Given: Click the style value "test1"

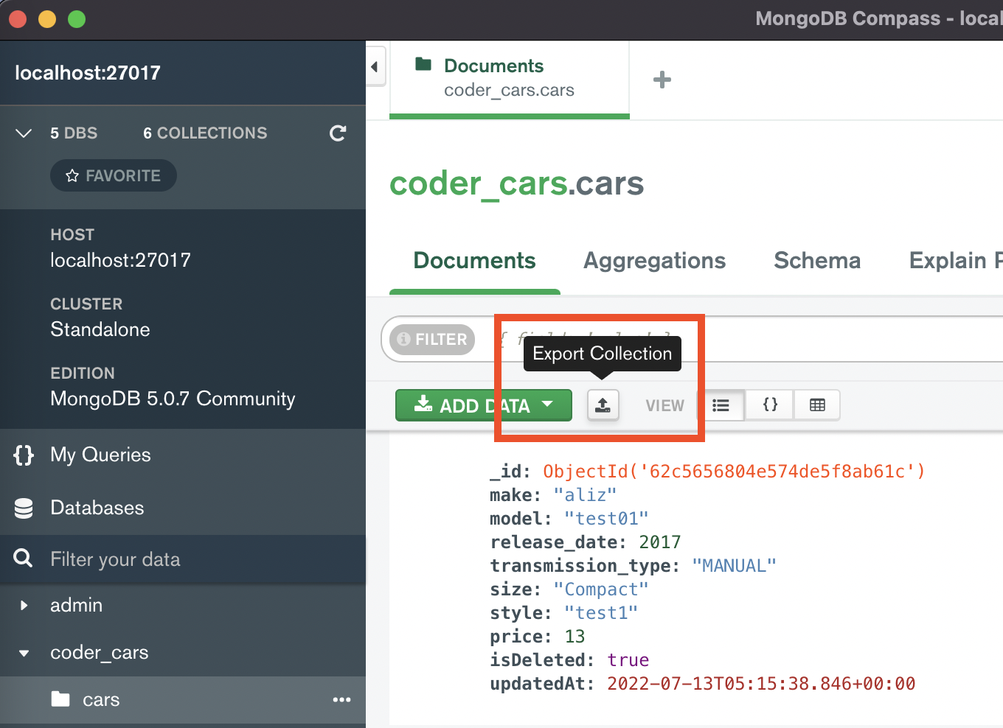Looking at the screenshot, I should tap(601, 613).
